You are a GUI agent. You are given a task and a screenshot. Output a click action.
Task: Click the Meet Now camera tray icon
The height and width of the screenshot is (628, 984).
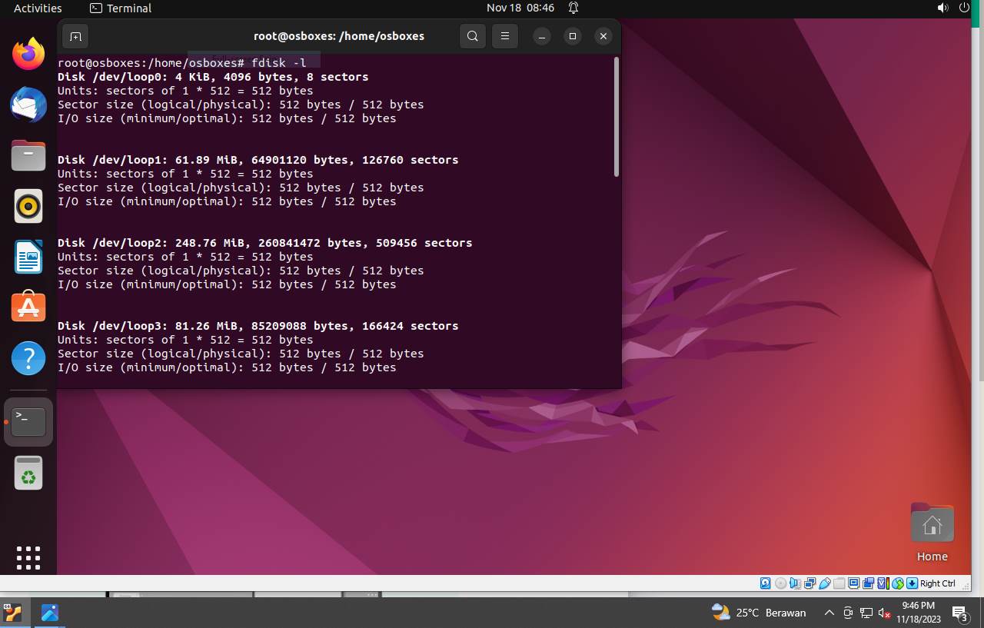click(848, 613)
